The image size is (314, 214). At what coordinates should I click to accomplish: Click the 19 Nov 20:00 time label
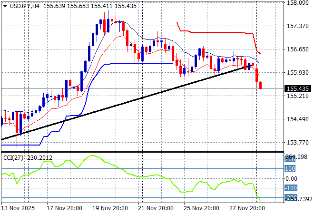tap(110, 208)
